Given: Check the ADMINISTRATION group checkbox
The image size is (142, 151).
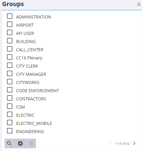Looking at the screenshot, I should click(10, 16).
